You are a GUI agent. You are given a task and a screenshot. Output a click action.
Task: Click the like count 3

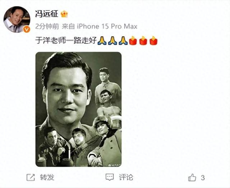pyautogui.click(x=203, y=178)
